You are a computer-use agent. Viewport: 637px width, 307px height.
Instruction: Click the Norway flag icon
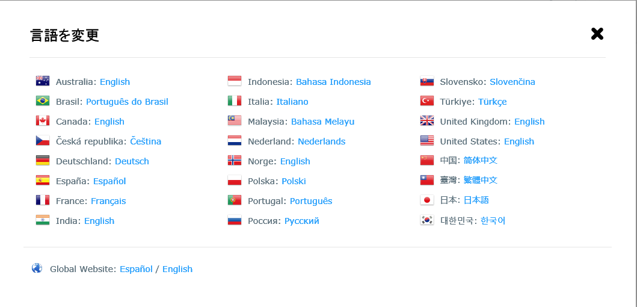tap(235, 160)
